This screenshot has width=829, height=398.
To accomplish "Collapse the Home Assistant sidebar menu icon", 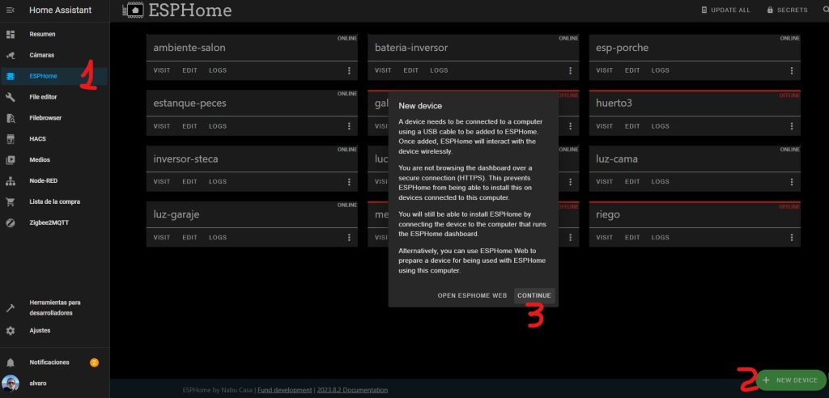I will tap(11, 11).
